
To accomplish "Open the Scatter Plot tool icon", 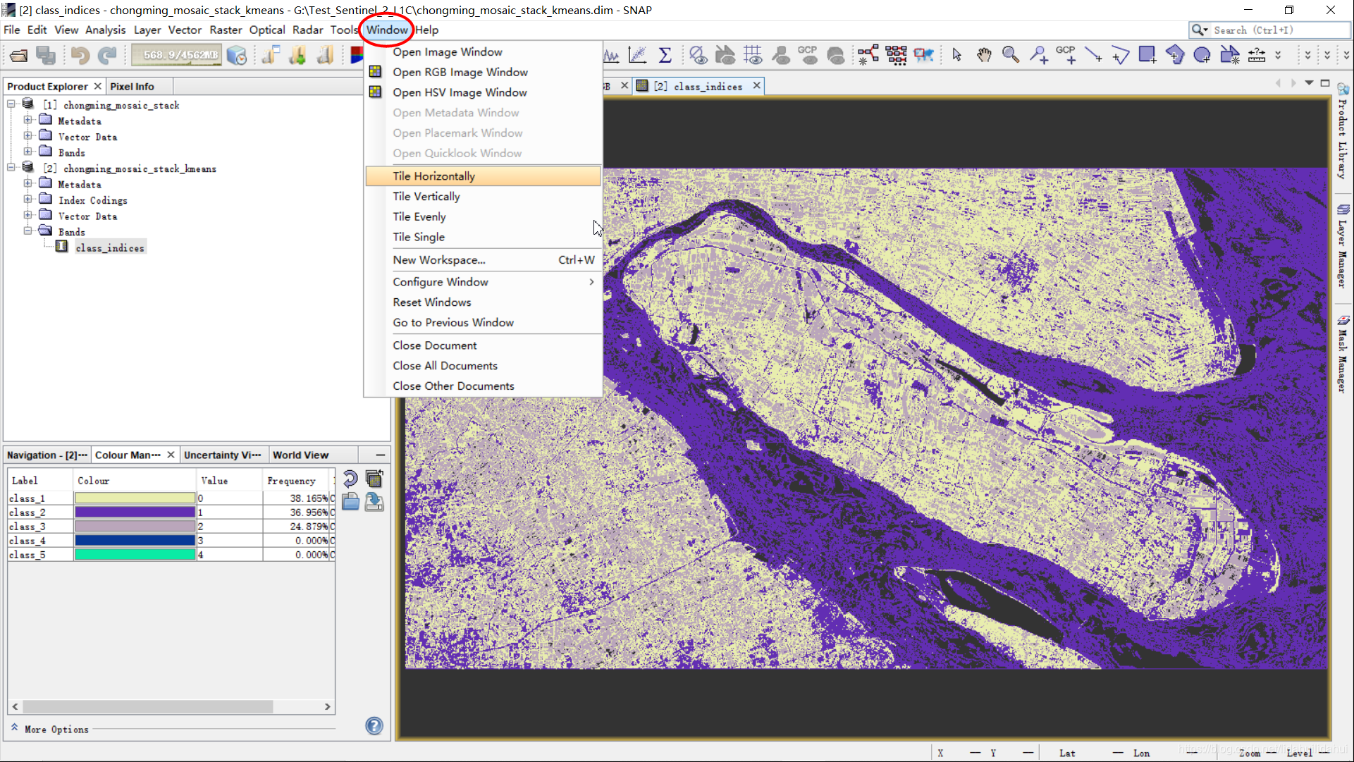I will pyautogui.click(x=638, y=55).
